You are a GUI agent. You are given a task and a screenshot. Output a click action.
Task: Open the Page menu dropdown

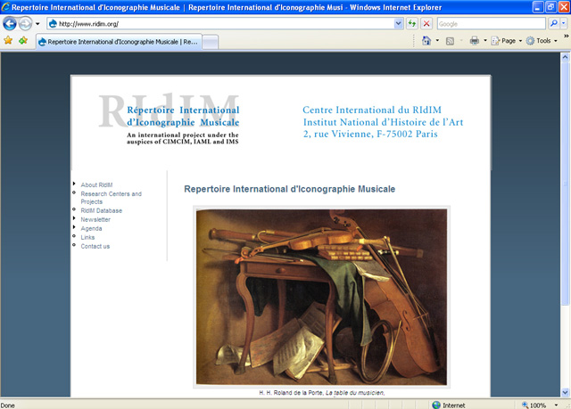(x=507, y=41)
